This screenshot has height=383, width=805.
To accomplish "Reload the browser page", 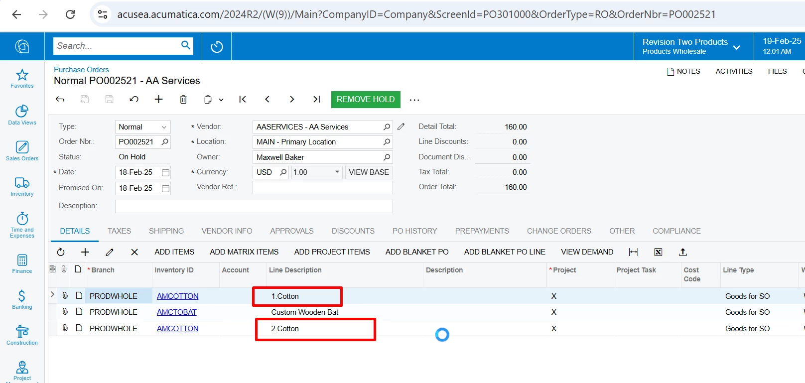I will coord(70,14).
